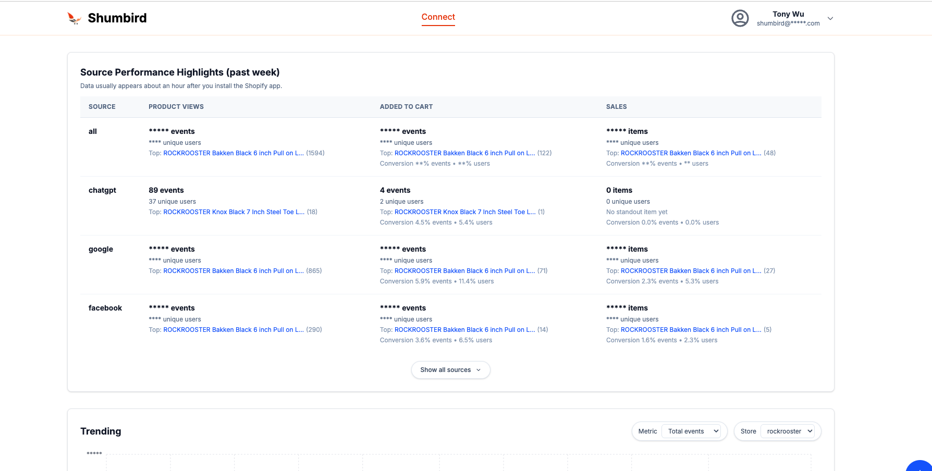Select the SOURCE column header
932x471 pixels.
(x=102, y=106)
